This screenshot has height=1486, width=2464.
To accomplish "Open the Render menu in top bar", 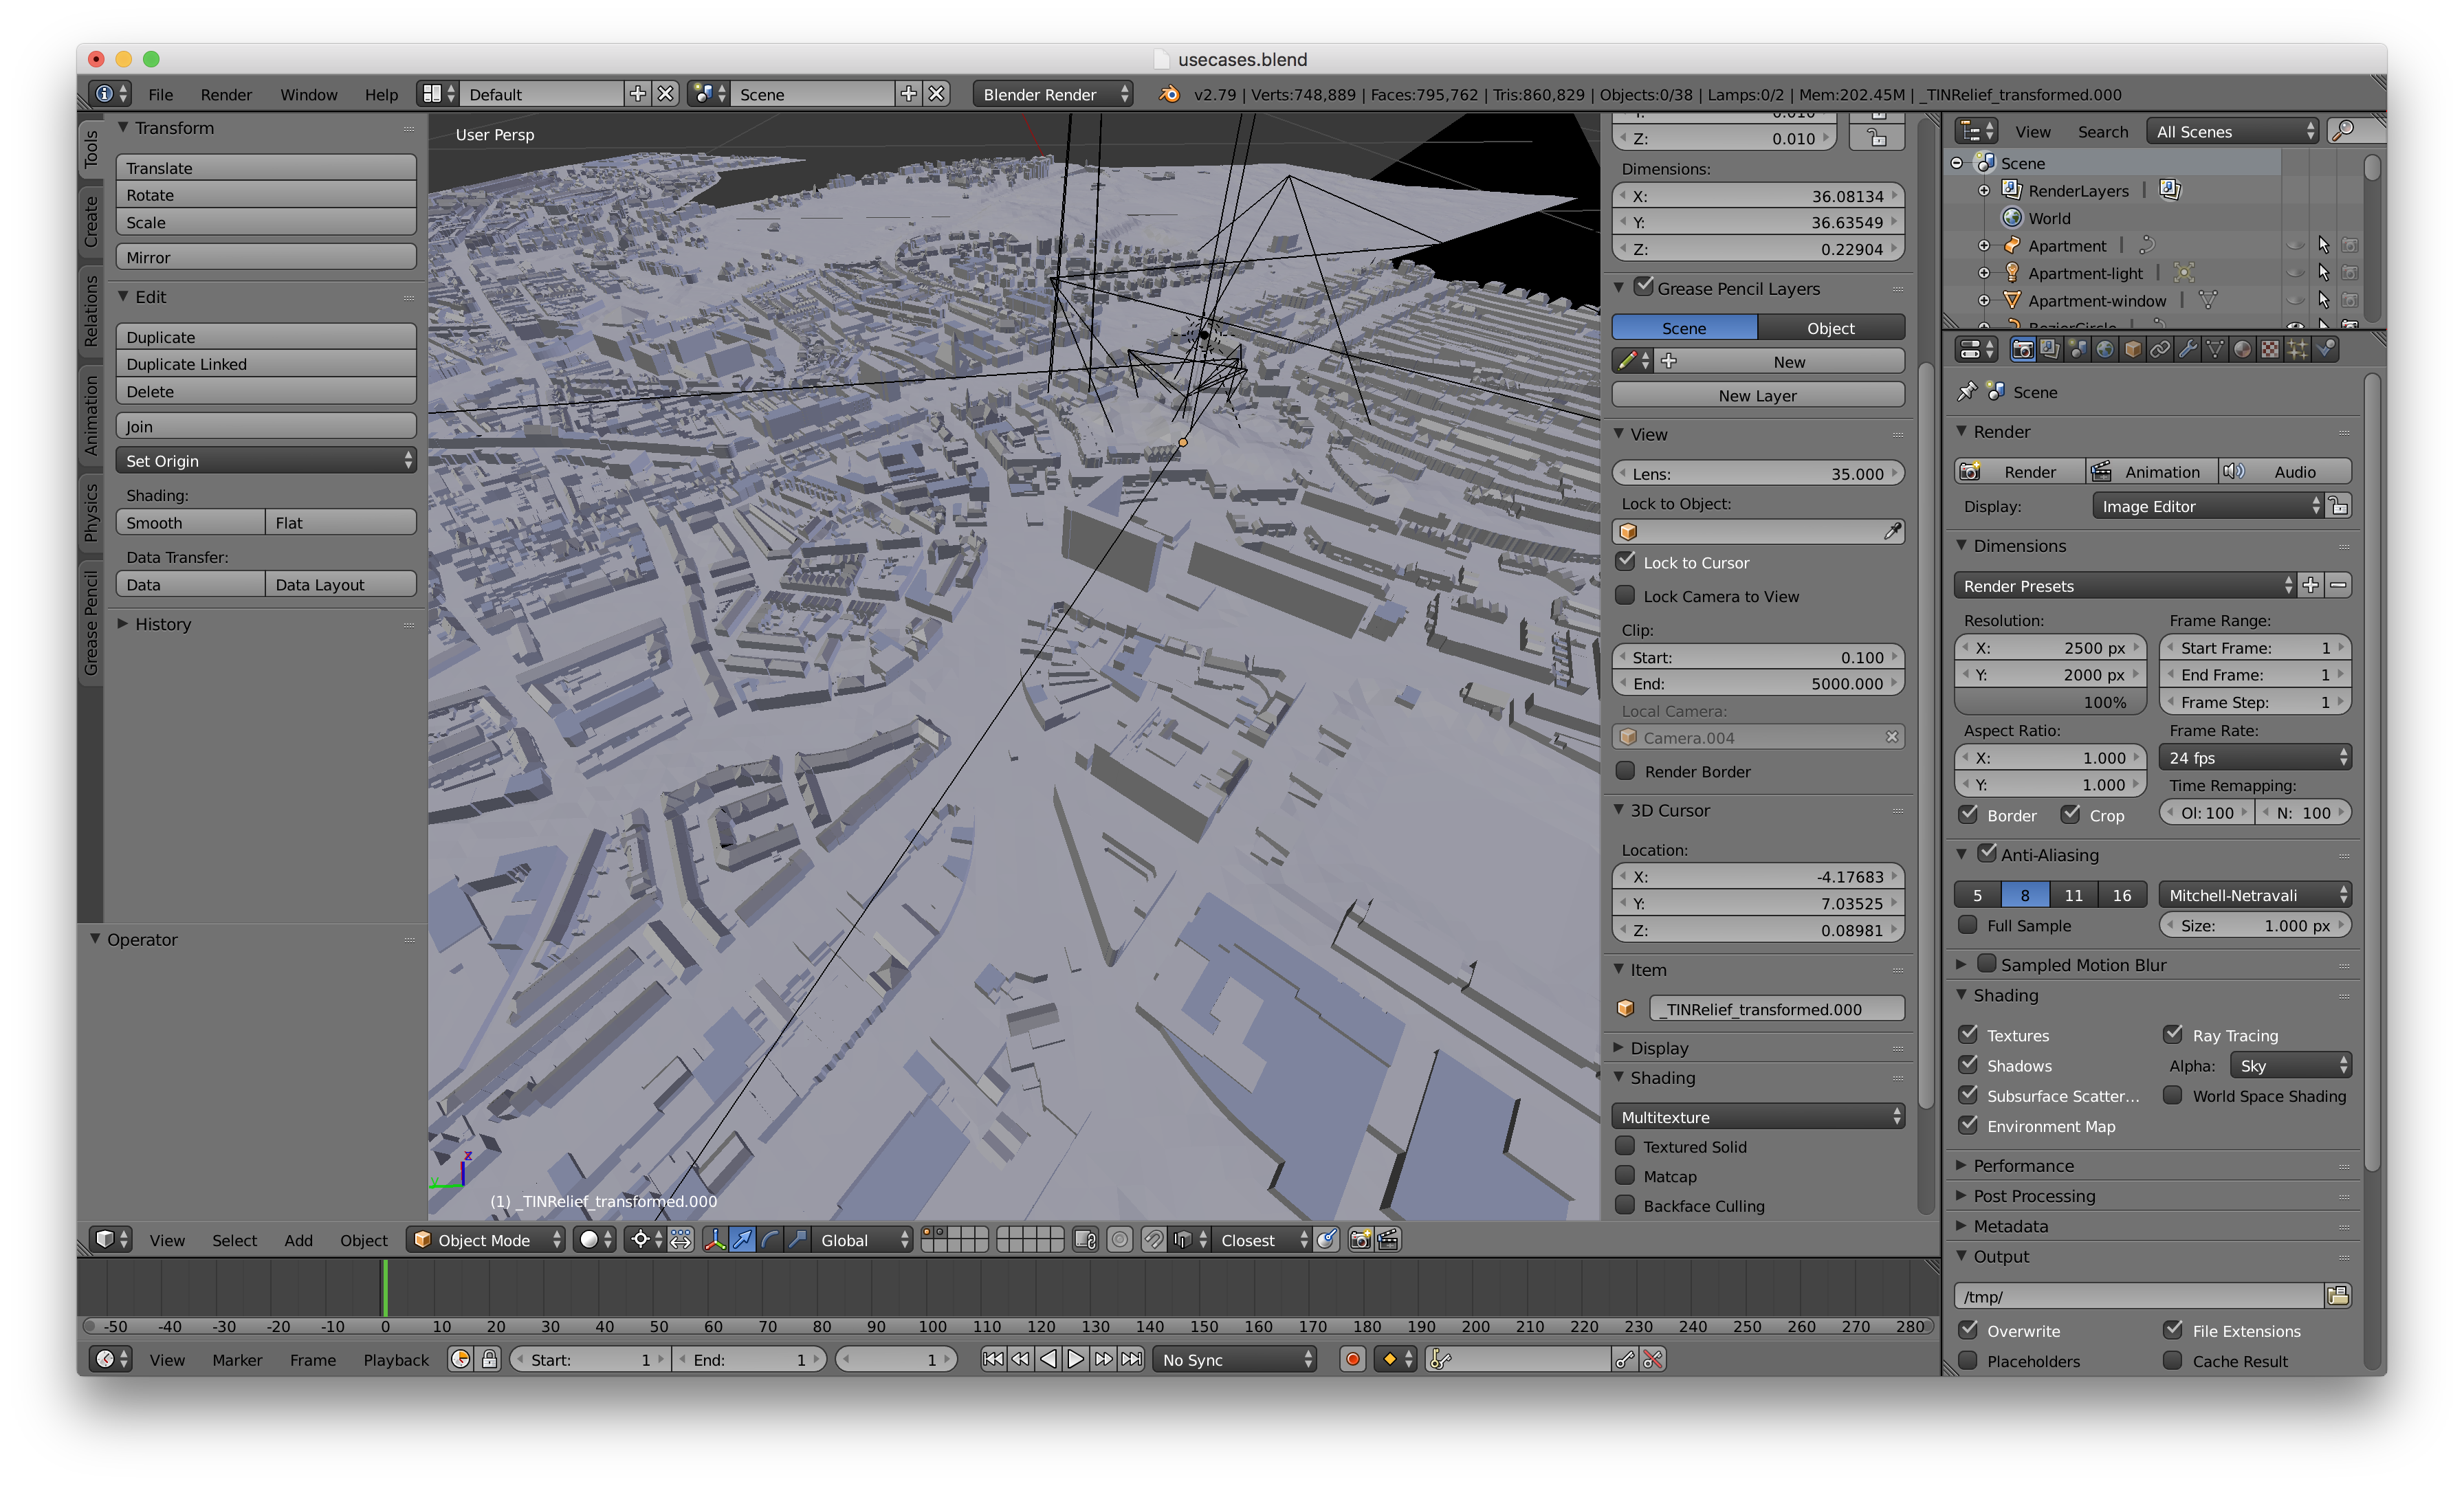I will click(x=226, y=94).
